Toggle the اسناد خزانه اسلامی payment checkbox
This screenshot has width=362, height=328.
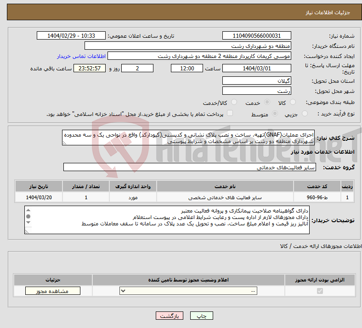pyautogui.click(x=230, y=113)
